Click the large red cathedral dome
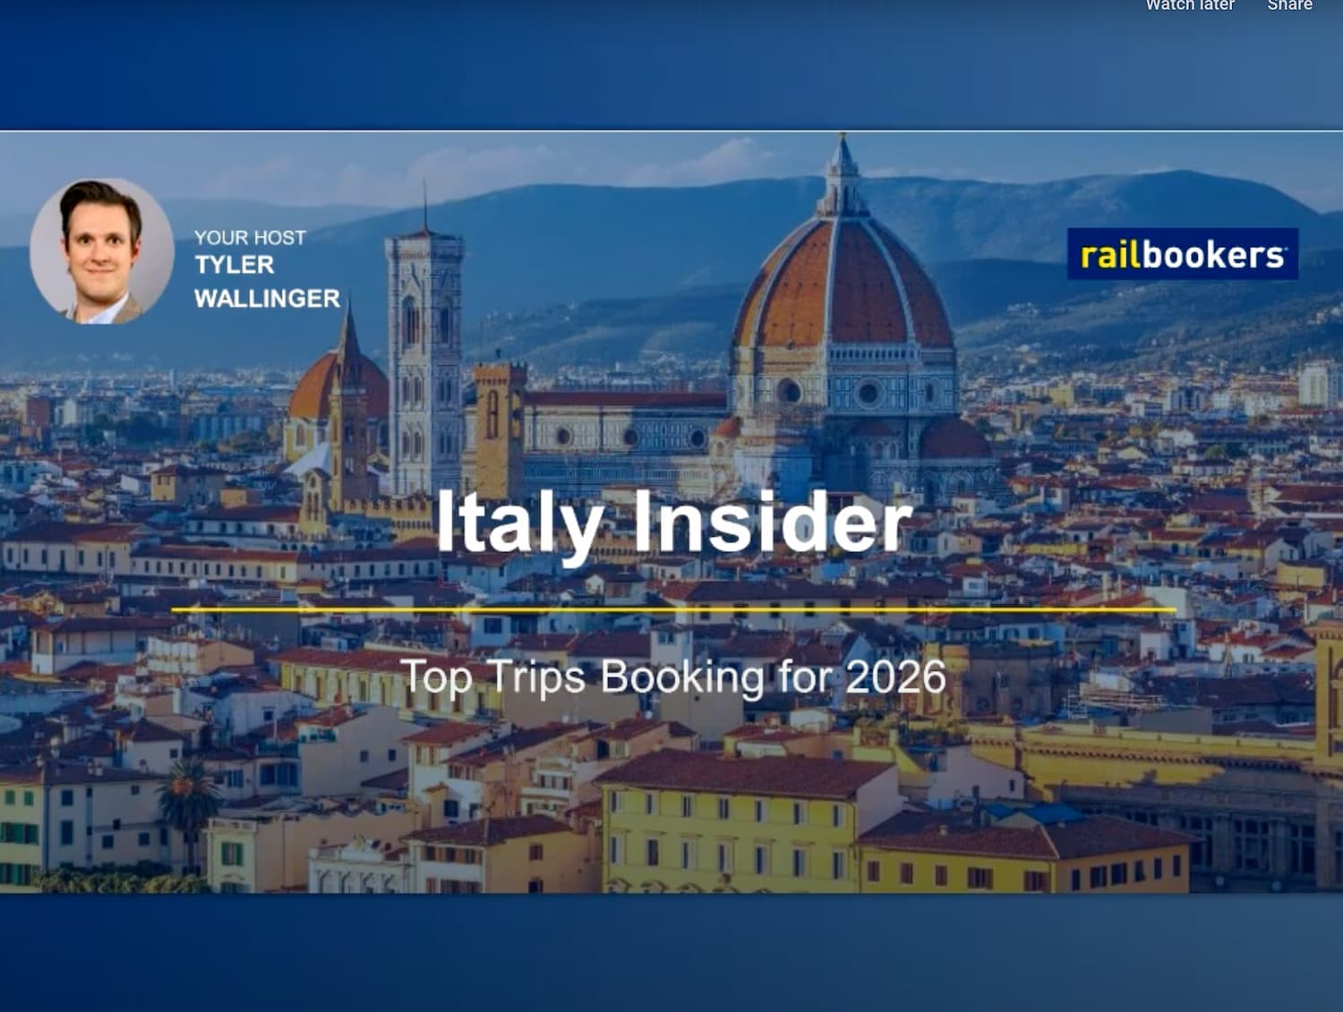Image resolution: width=1343 pixels, height=1012 pixels. [x=843, y=282]
